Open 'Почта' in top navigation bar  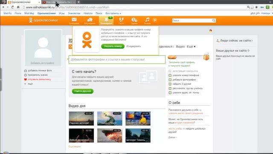click(18, 13)
